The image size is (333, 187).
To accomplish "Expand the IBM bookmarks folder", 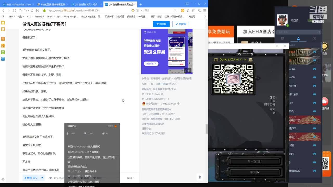I will pyautogui.click(x=12, y=16).
